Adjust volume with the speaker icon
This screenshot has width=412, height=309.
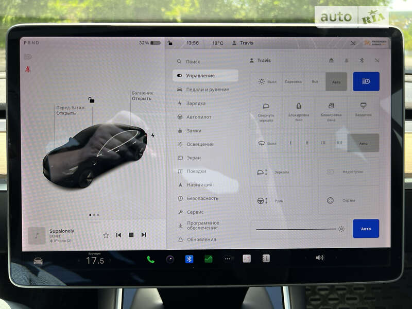(319, 257)
